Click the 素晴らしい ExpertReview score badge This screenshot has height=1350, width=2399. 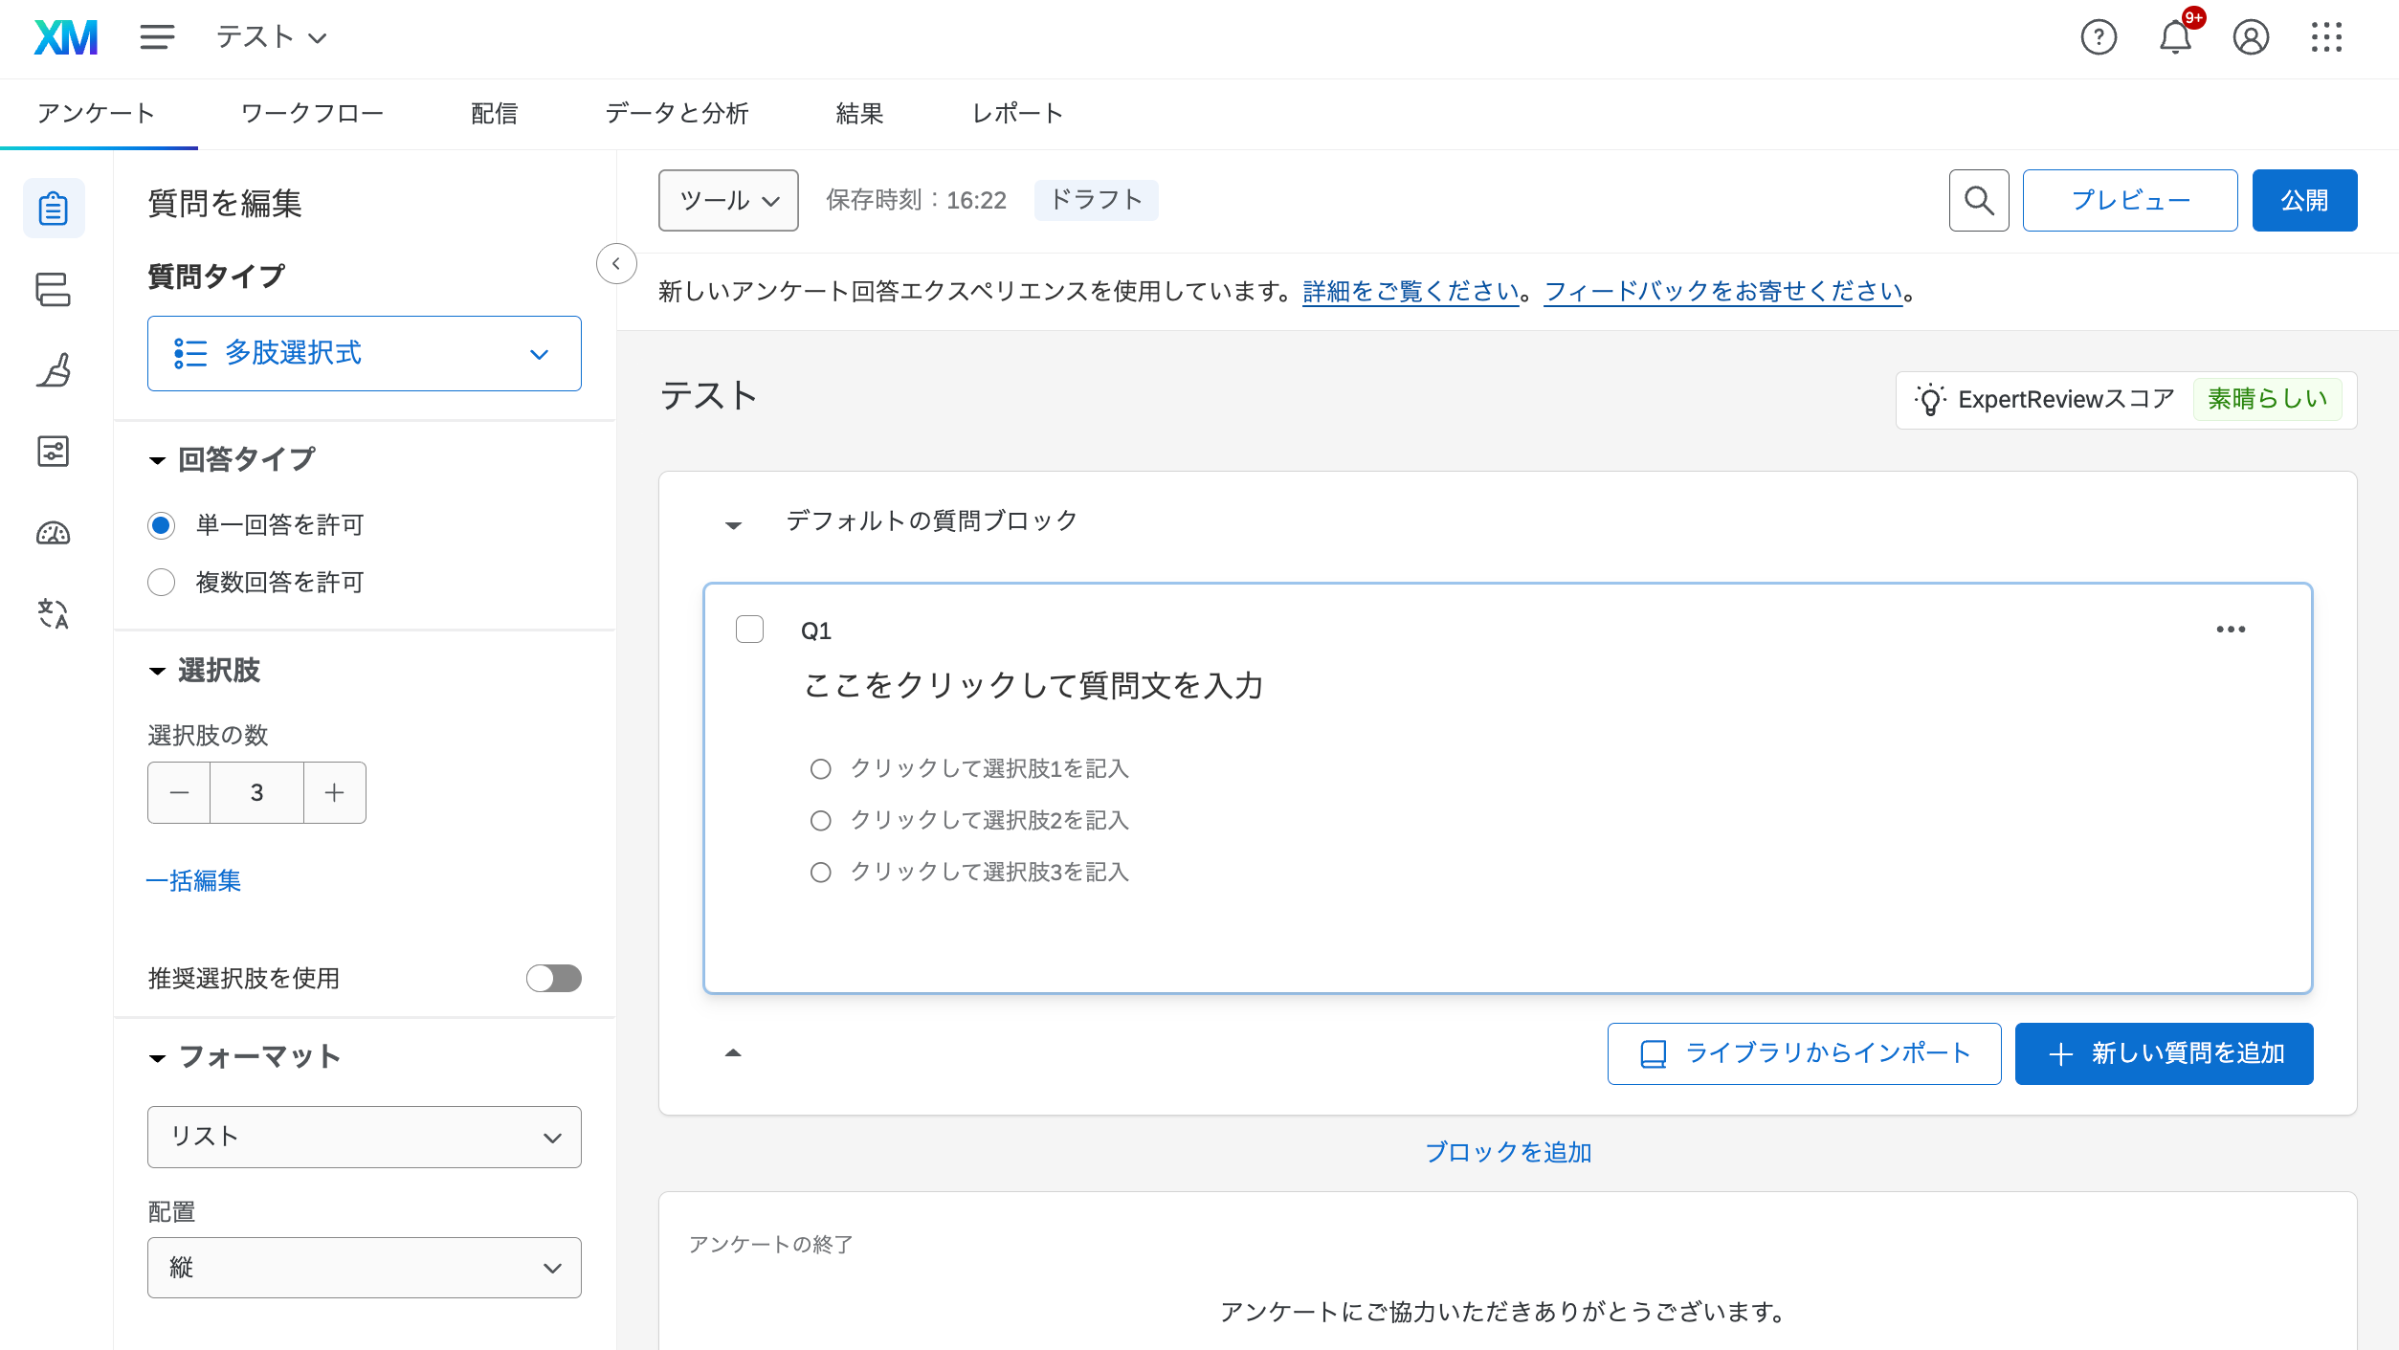(x=2267, y=399)
